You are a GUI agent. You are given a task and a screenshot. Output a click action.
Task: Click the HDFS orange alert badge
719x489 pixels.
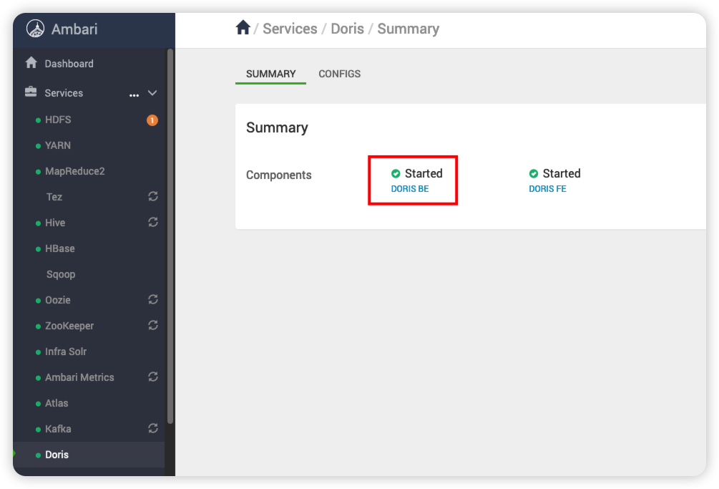(152, 120)
